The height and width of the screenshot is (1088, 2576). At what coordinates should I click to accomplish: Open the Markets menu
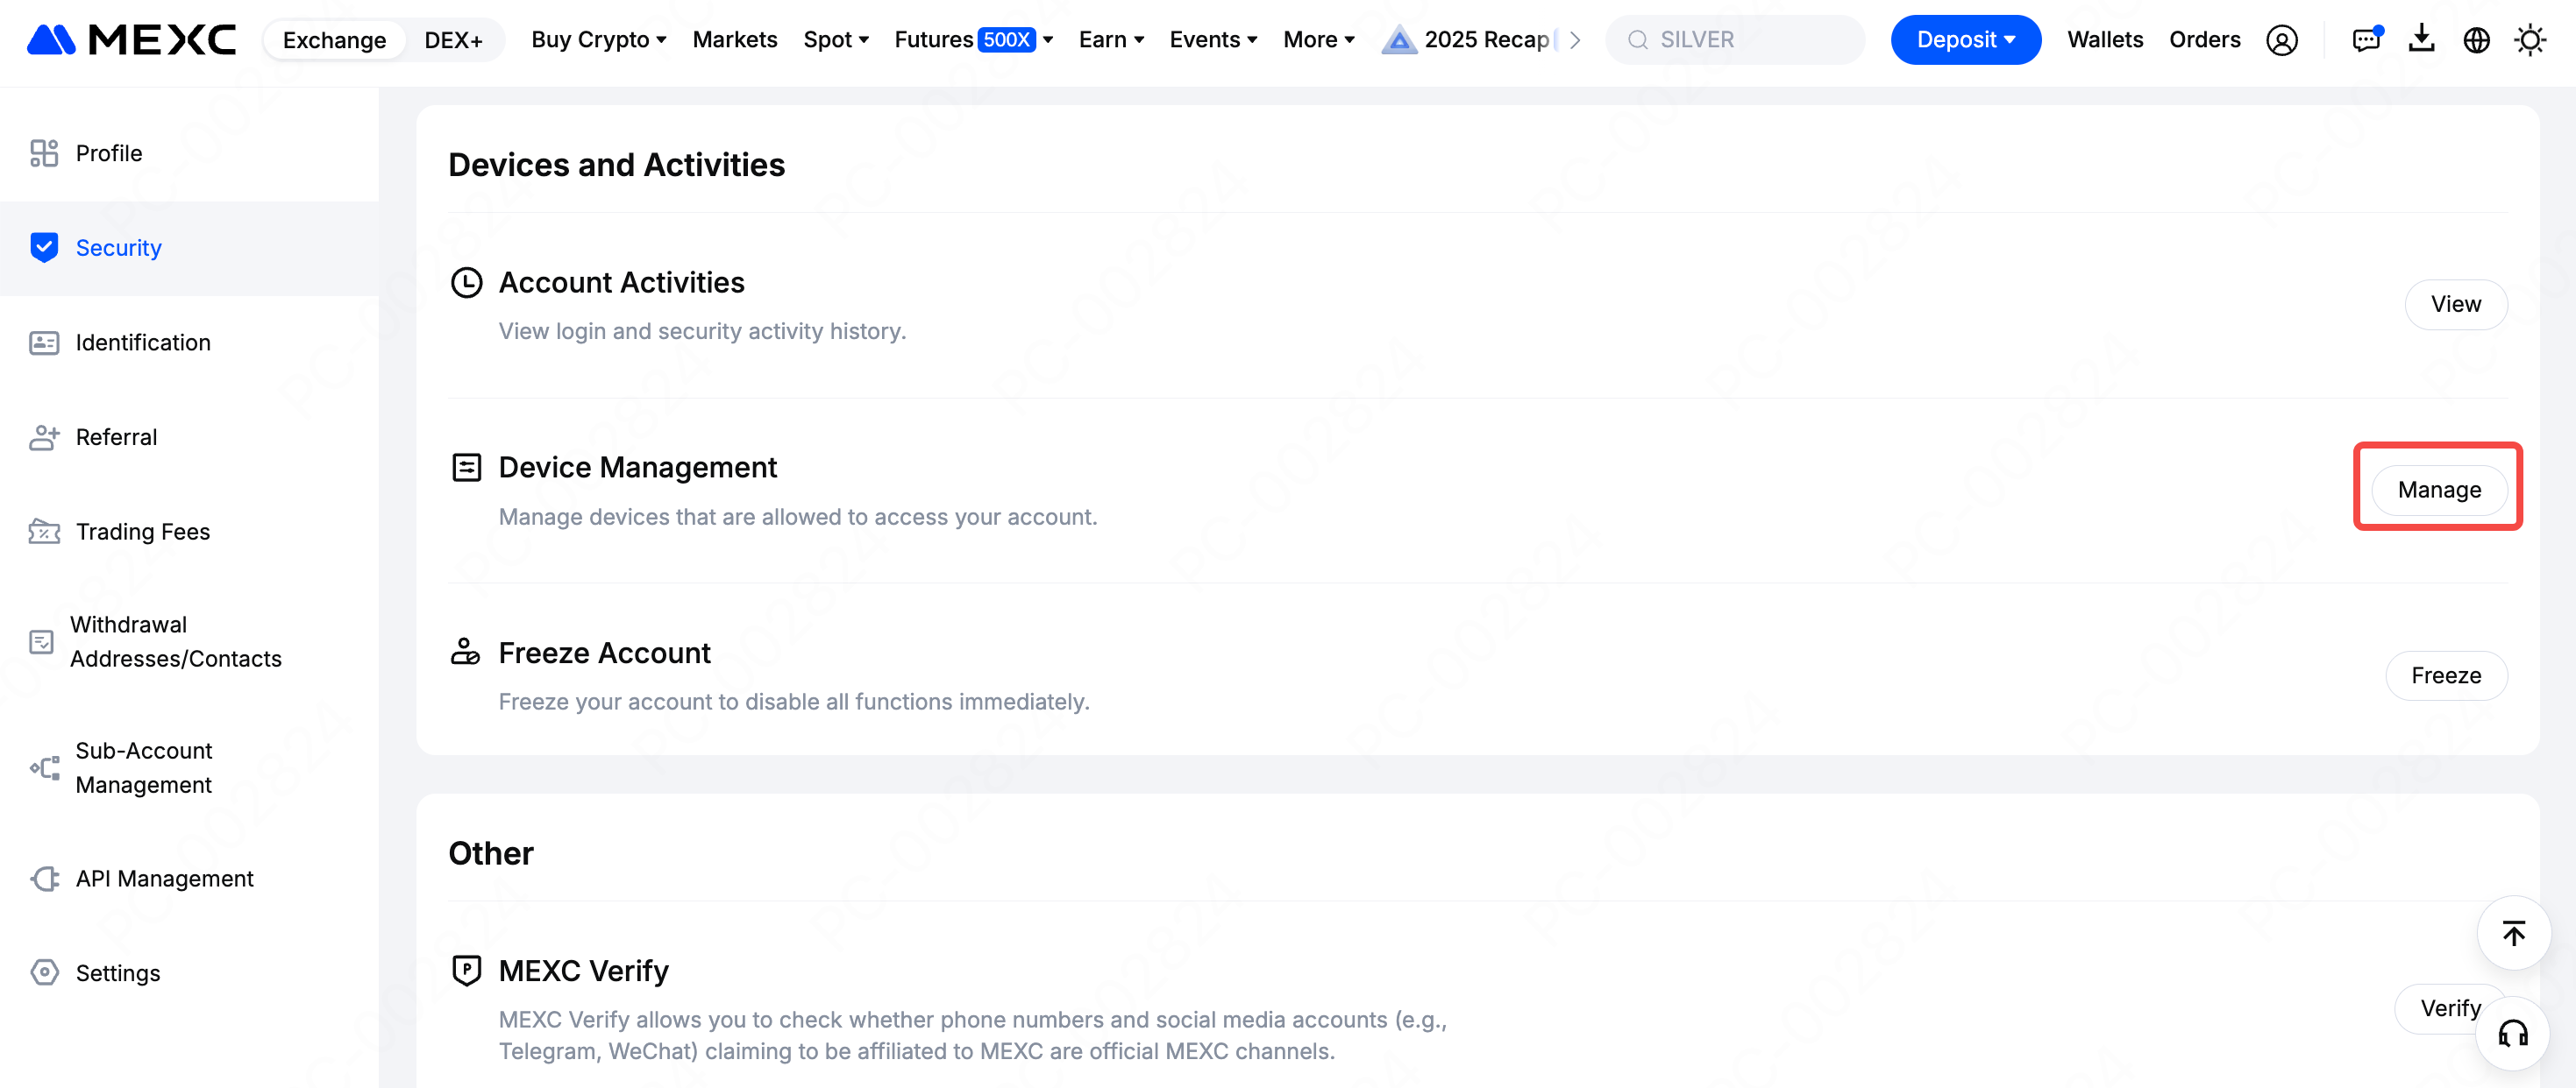coord(735,40)
